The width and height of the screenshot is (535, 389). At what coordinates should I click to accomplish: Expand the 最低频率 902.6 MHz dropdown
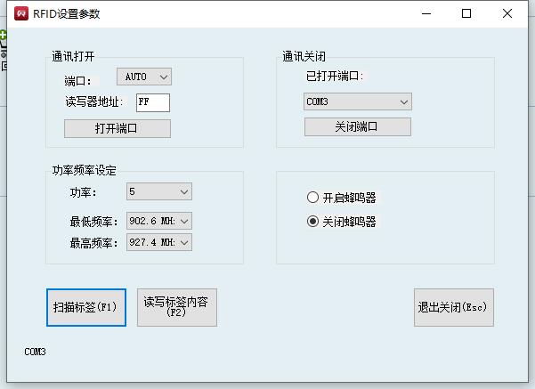(158, 221)
